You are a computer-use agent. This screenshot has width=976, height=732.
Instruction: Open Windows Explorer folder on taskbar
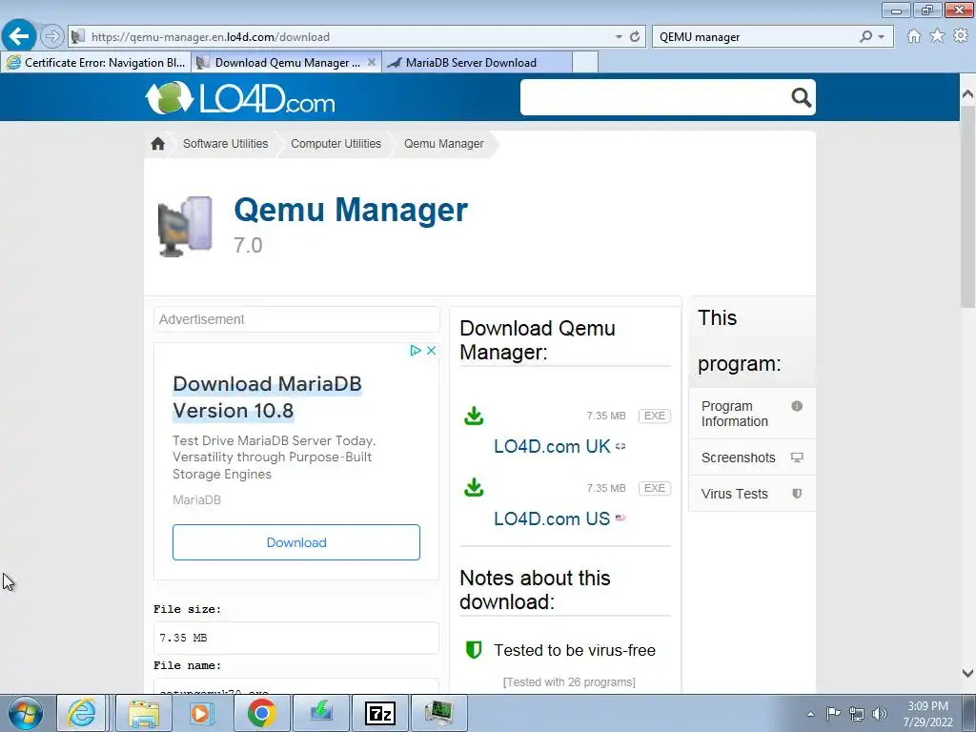[x=144, y=713]
